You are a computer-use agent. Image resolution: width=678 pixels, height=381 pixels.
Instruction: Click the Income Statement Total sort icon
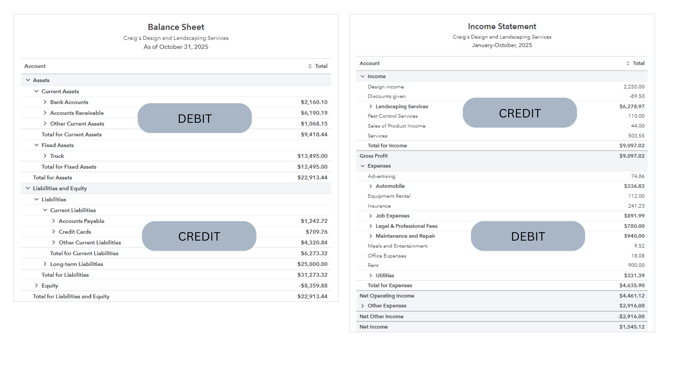point(628,64)
